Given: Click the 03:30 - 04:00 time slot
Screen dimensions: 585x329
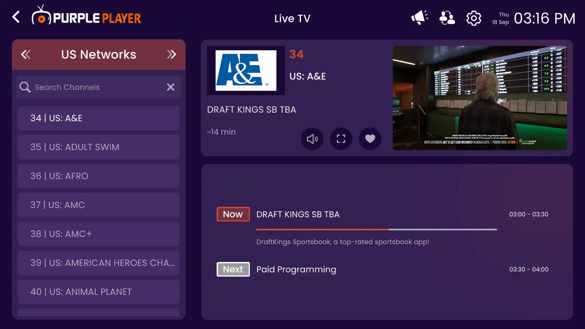Looking at the screenshot, I should coord(529,270).
